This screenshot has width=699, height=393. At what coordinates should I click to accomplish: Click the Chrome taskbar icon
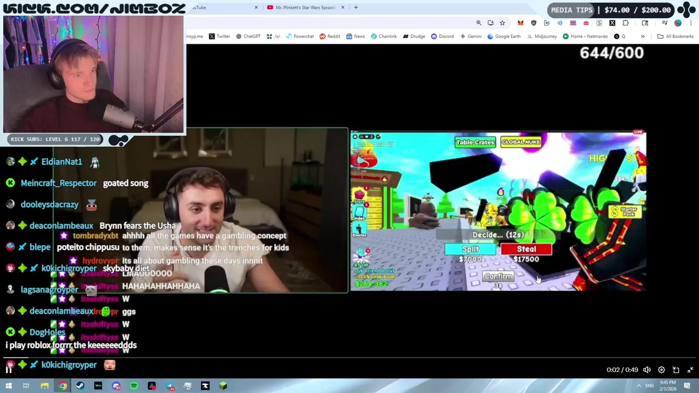[63, 386]
